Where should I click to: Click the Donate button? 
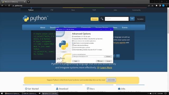[x=95, y=19]
